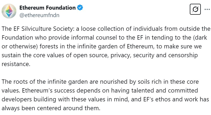Click the blue verified badge
This screenshot has width=211, height=115.
click(80, 8)
